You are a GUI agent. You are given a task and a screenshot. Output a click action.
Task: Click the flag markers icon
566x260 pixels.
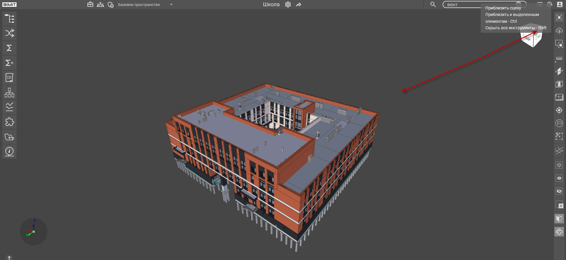coord(559,123)
